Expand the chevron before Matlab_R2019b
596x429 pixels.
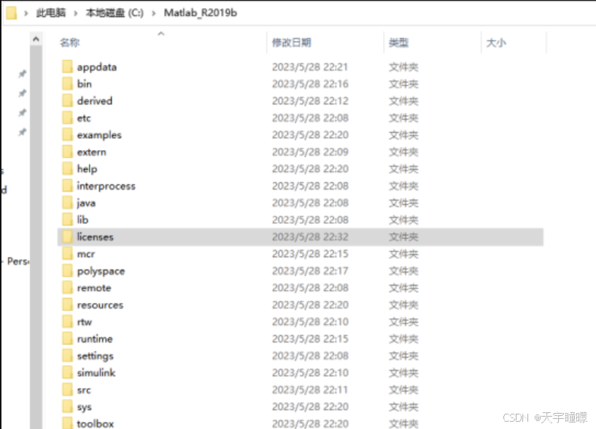(x=154, y=13)
